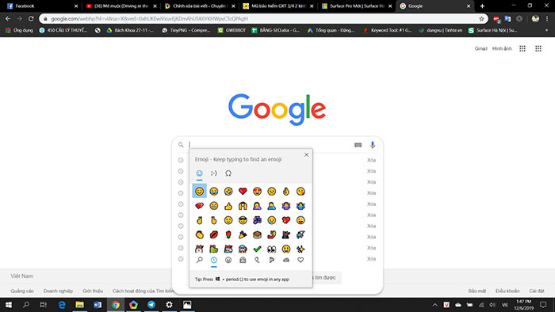The height and width of the screenshot is (312, 555).
Task: Open the transportation car emoji category
Action: pos(286,260)
